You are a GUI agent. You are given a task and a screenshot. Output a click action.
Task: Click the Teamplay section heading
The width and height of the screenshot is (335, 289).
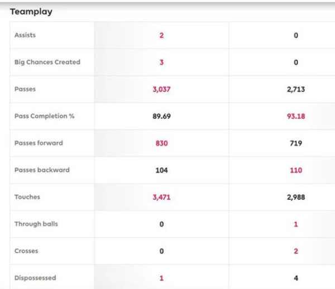point(31,11)
